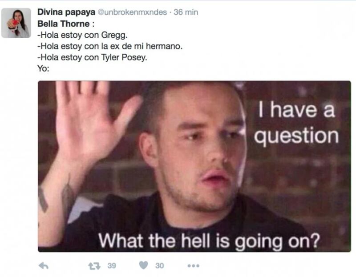This screenshot has height=277, width=356.
Task: Click the like count 30
Action: [x=159, y=265]
